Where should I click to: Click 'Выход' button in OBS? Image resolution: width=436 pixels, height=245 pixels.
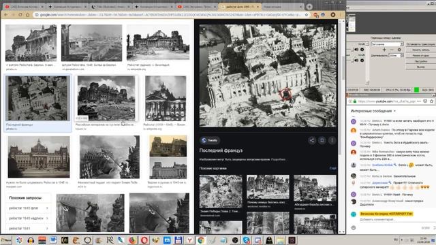pos(421,67)
